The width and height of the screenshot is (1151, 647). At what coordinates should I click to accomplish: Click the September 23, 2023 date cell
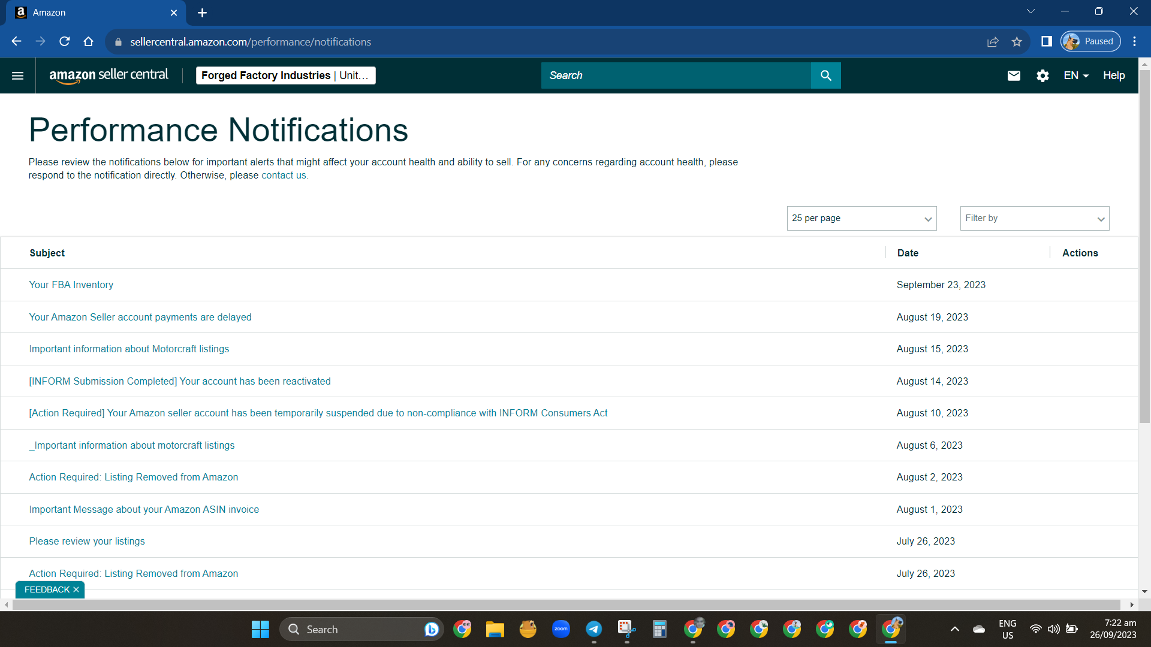(941, 285)
